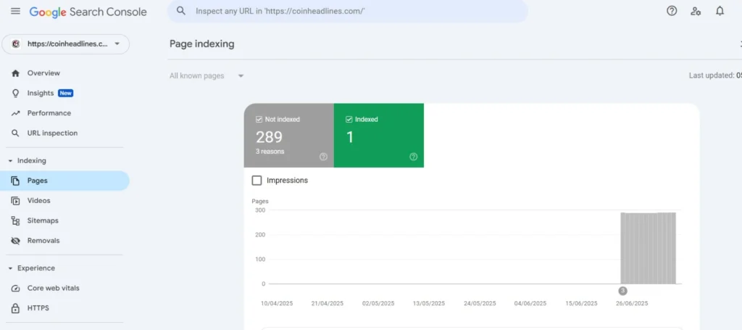742x330 pixels.
Task: Click the search magnifier icon in URL bar
Action: 180,11
